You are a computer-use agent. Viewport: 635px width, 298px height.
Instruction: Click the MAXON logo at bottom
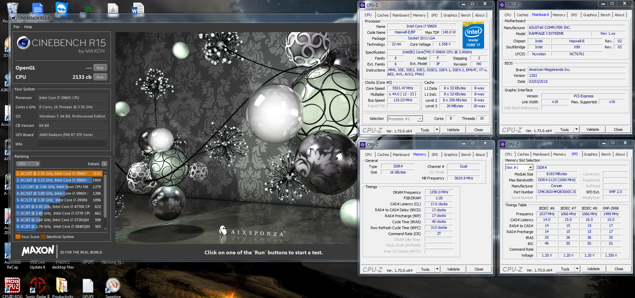38,251
